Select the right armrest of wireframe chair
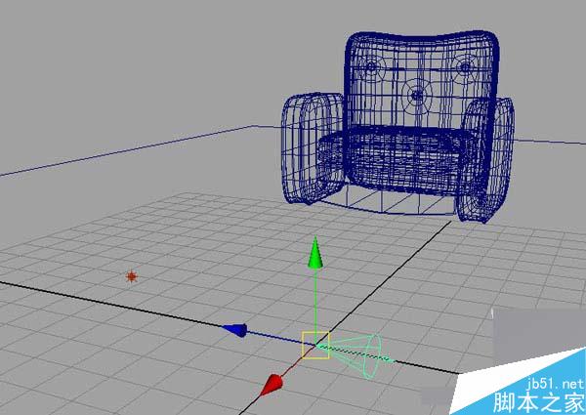 point(485,160)
